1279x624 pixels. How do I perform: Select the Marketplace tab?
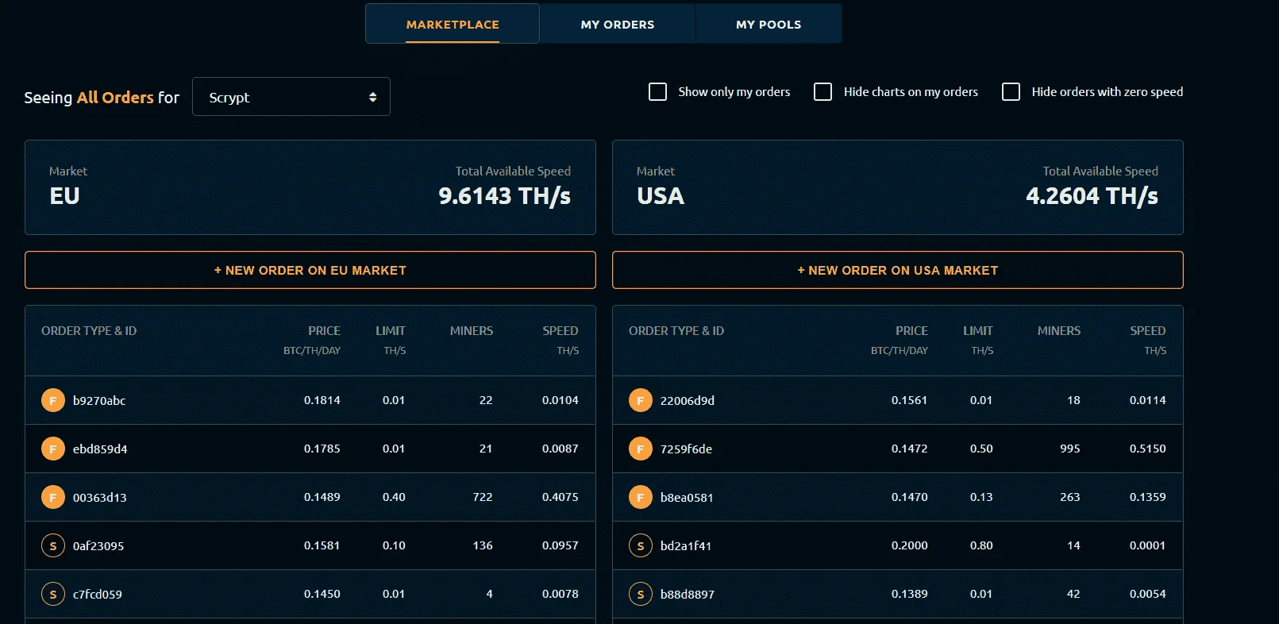point(453,24)
